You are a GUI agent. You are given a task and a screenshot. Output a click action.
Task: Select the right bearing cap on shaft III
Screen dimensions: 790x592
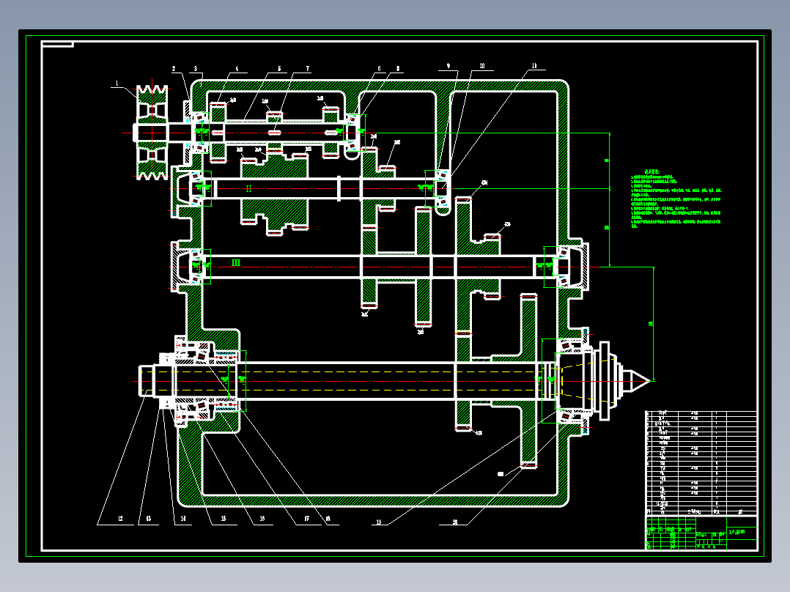pyautogui.click(x=580, y=267)
